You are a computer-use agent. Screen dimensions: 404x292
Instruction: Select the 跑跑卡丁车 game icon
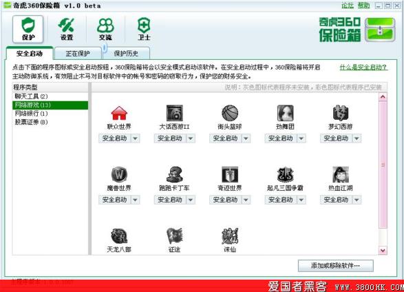pos(174,174)
